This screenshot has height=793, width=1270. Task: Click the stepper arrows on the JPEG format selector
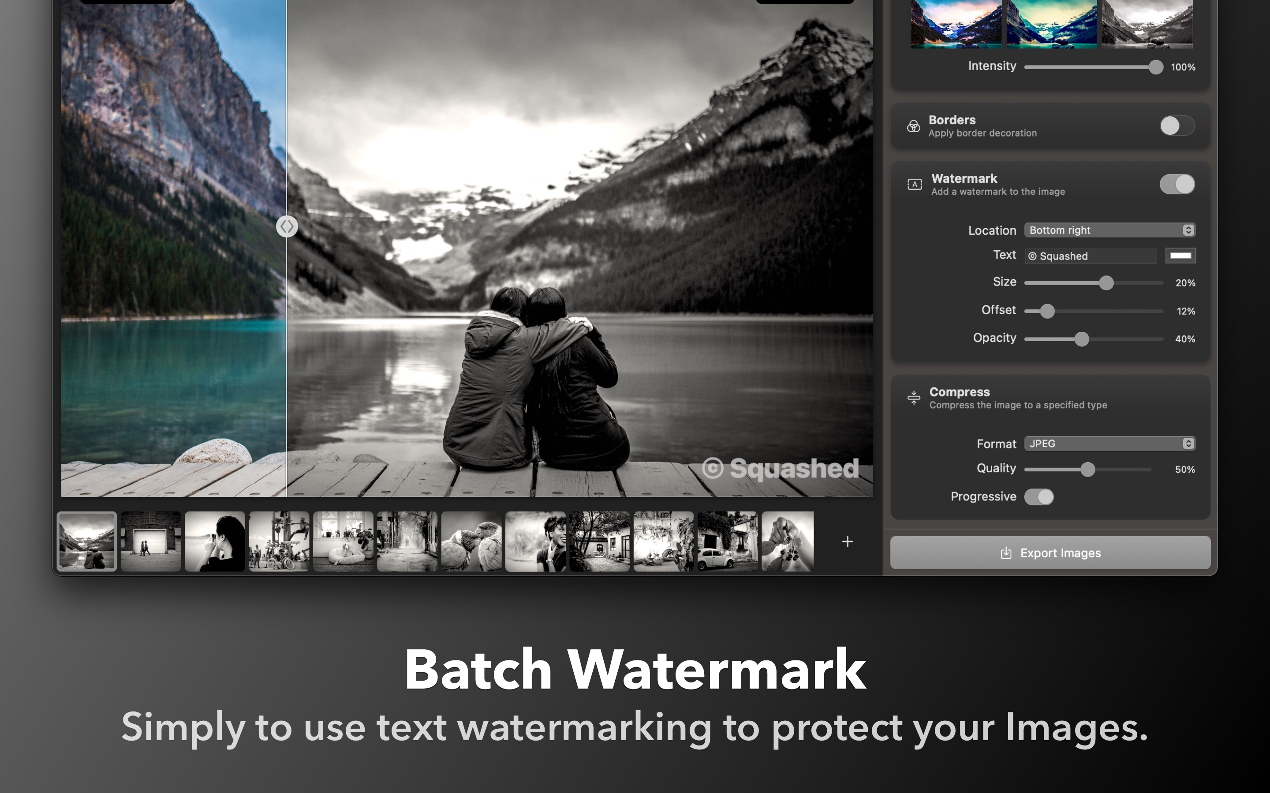click(x=1188, y=444)
